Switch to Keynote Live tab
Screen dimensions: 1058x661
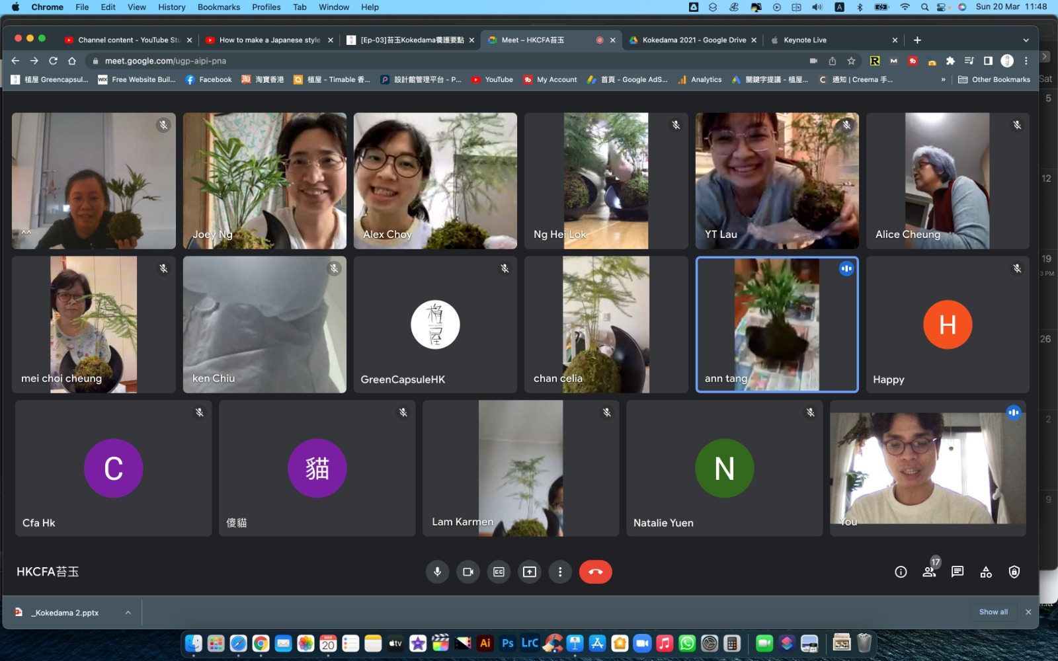click(x=833, y=40)
